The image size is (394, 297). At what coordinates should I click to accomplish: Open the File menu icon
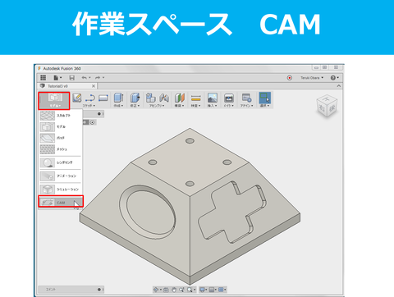click(56, 78)
